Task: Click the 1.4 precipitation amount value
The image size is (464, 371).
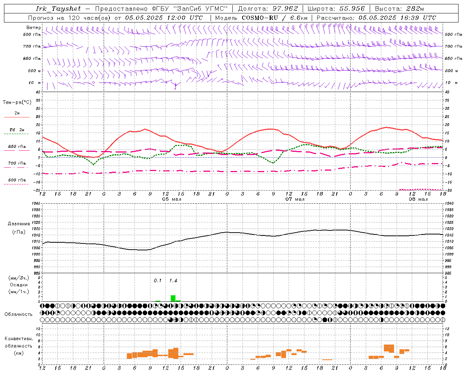Action: pos(173,280)
